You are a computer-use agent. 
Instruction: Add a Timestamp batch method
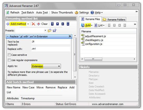pyautogui.click(x=28, y=98)
